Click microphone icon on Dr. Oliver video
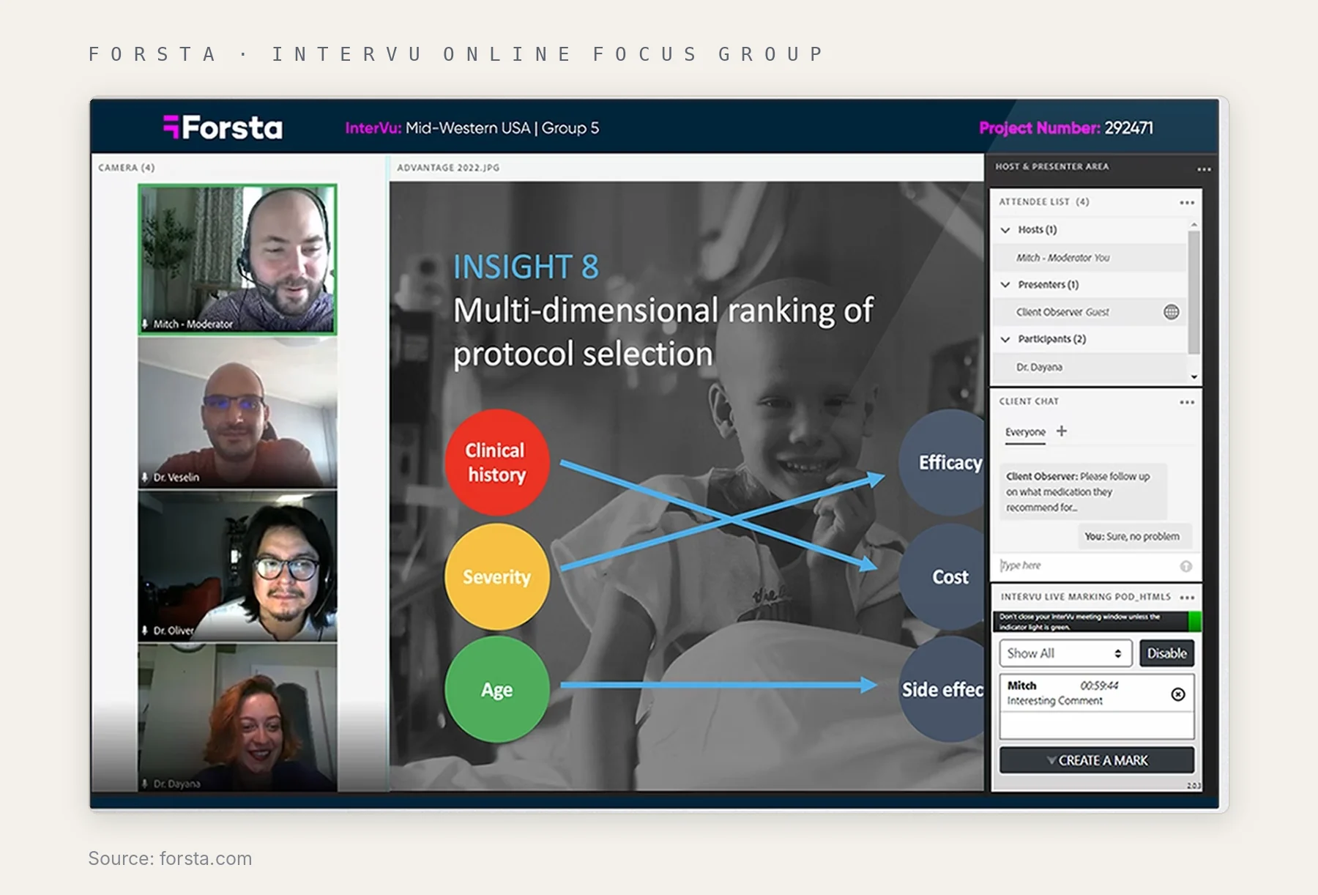The height and width of the screenshot is (895, 1318). click(x=145, y=631)
